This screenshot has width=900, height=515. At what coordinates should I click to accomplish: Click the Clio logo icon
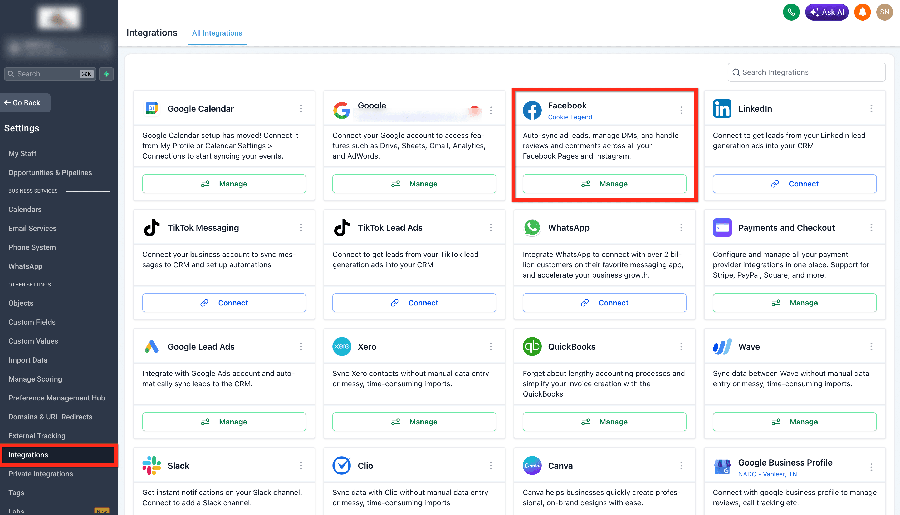tap(341, 466)
